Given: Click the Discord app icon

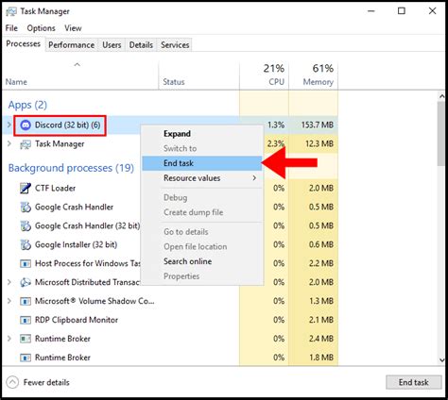Looking at the screenshot, I should (x=26, y=125).
